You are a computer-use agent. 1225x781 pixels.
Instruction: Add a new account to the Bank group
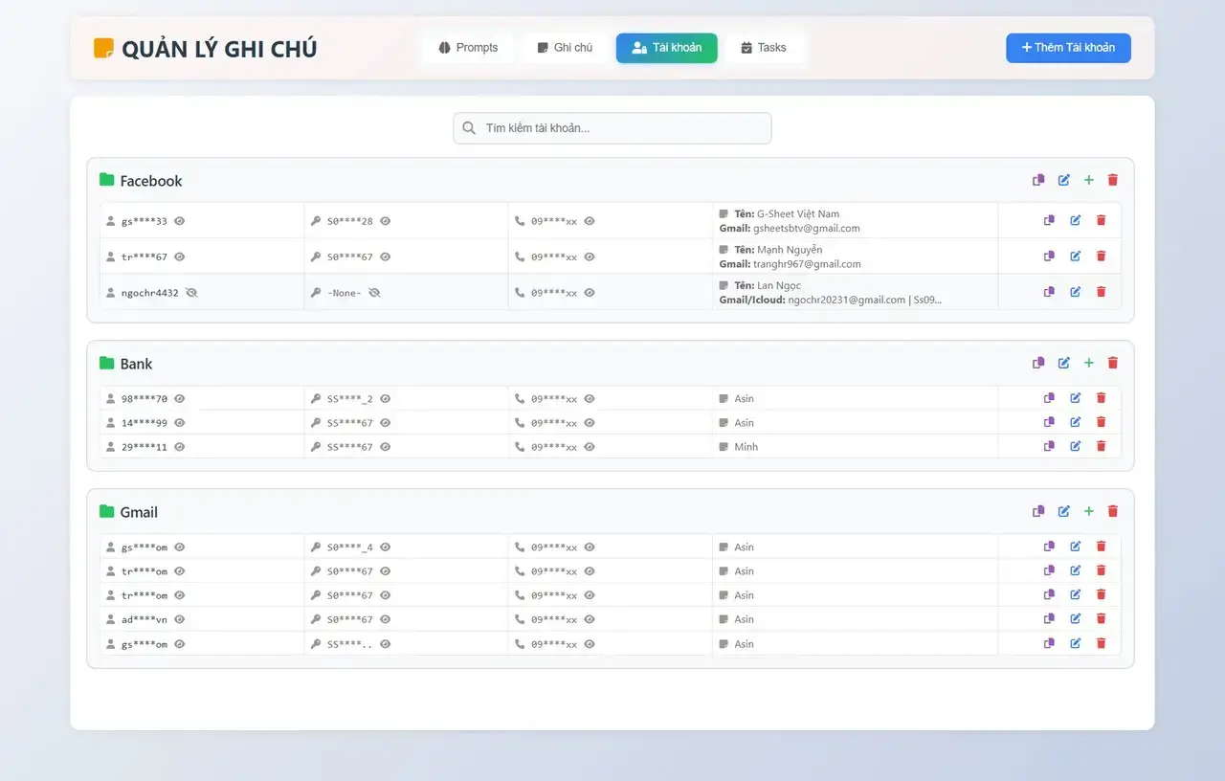1088,363
